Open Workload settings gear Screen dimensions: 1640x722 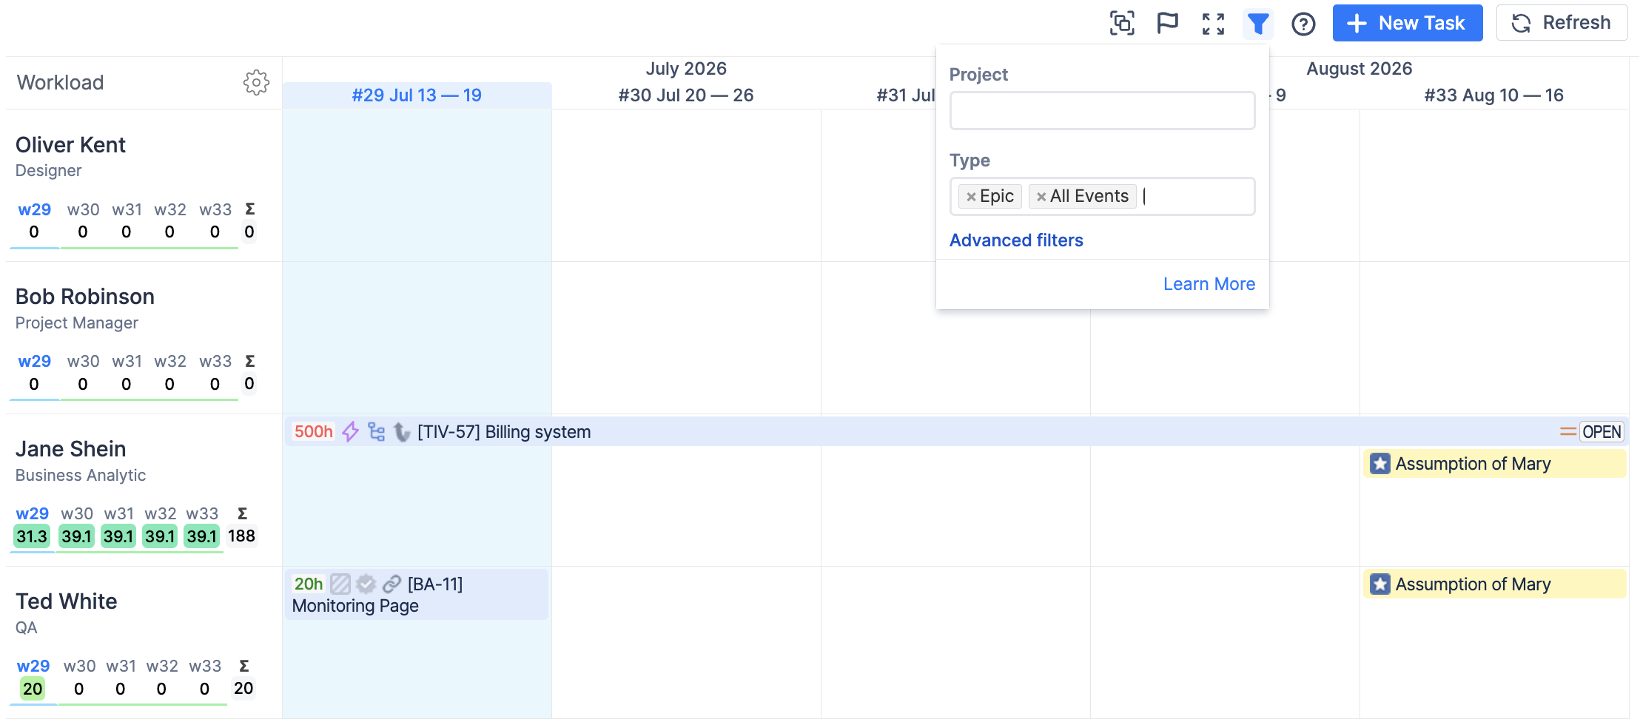click(256, 82)
